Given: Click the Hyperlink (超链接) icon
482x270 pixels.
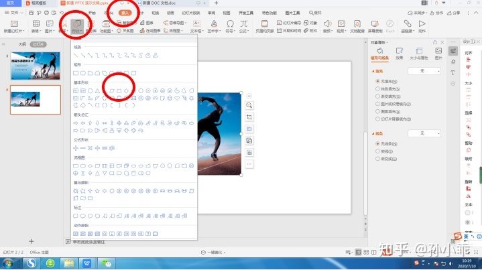Looking at the screenshot, I should point(408,23).
